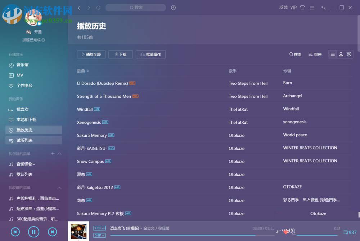Screen dimensions: 360x241
Task: Switch to mini player mode
Action: pyautogui.click(x=323, y=7)
